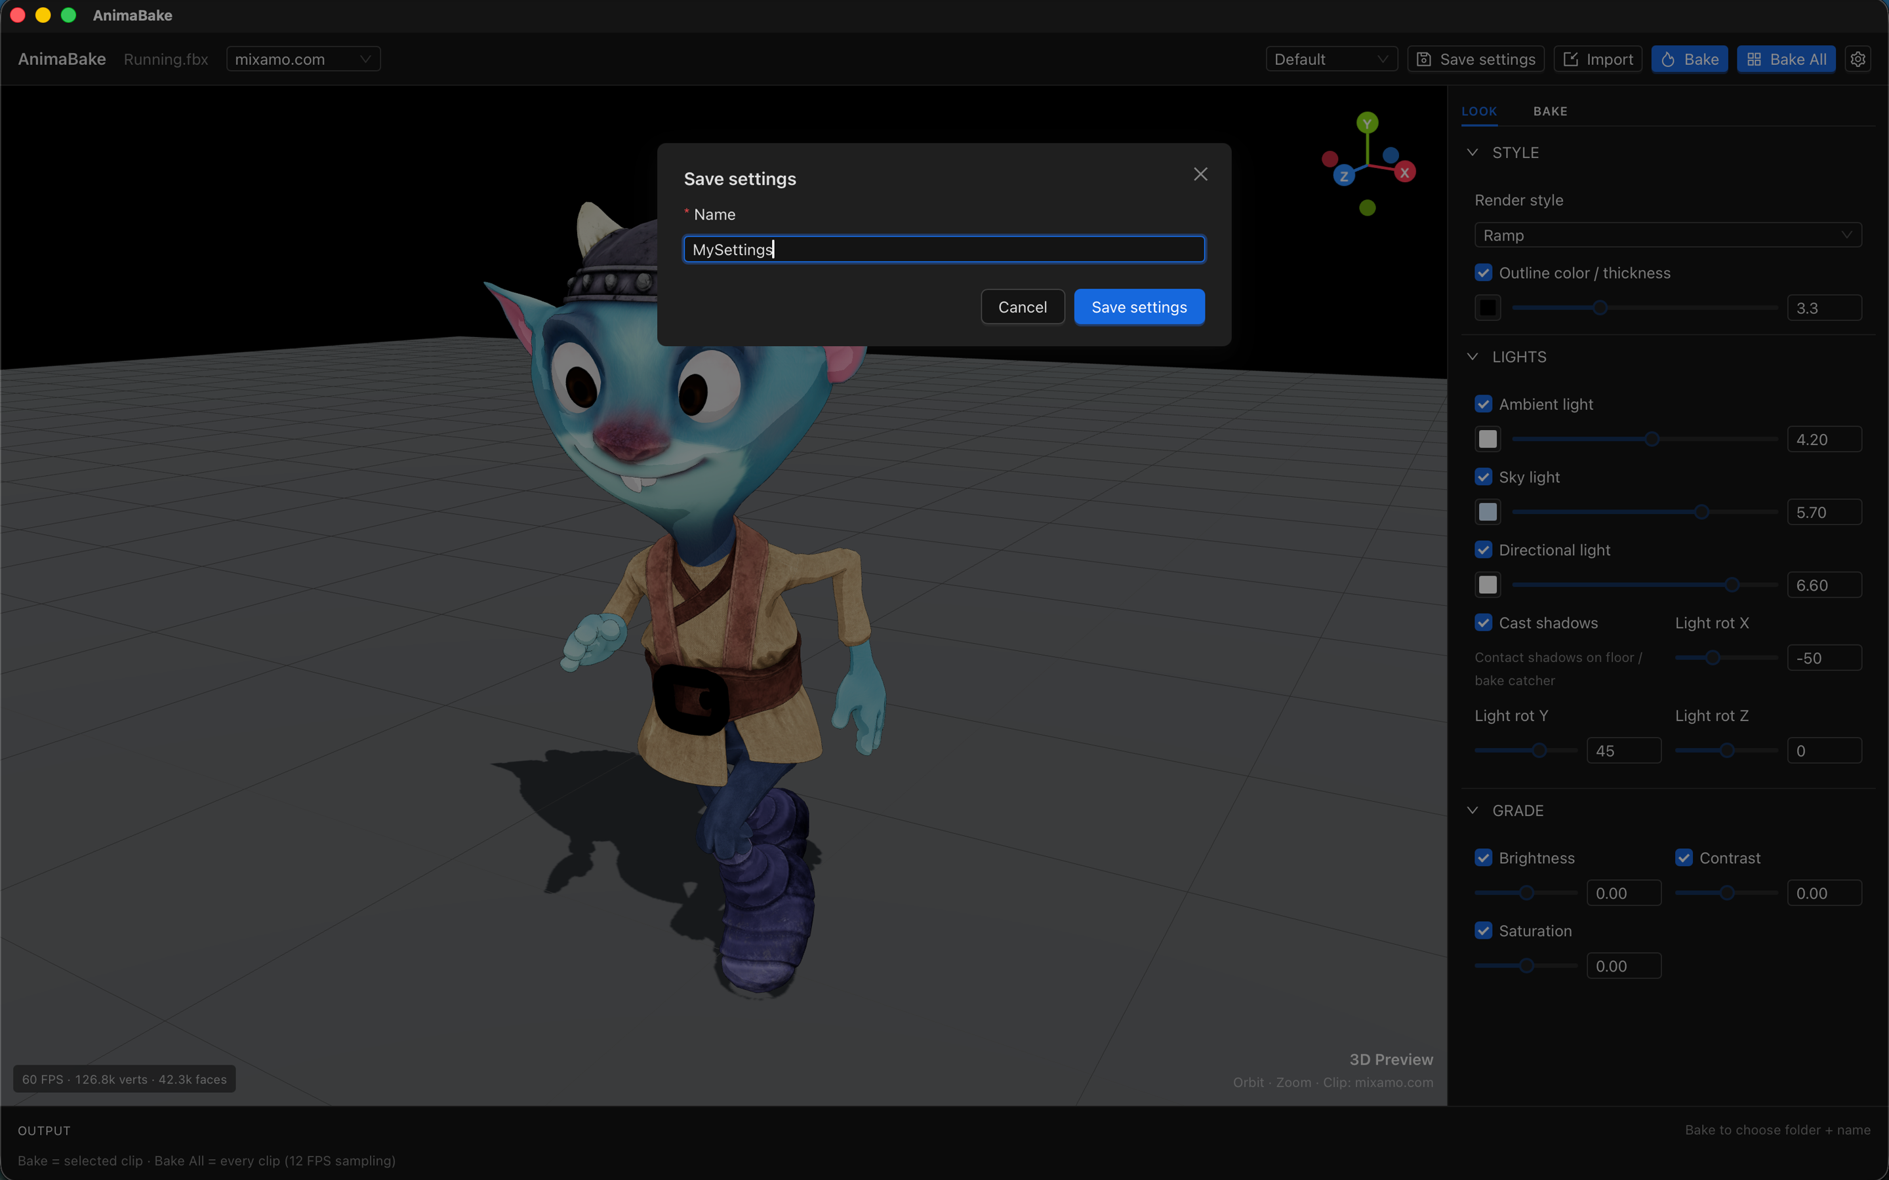The width and height of the screenshot is (1889, 1180).
Task: Toggle the Cast shadows checkbox
Action: (x=1483, y=623)
